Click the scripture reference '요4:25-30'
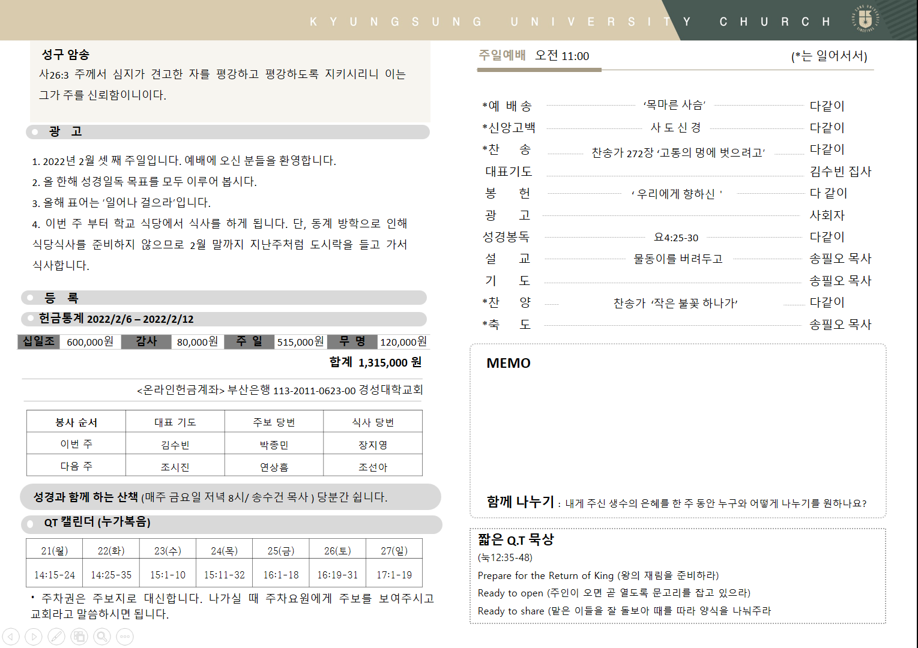This screenshot has width=918, height=648. tap(677, 238)
